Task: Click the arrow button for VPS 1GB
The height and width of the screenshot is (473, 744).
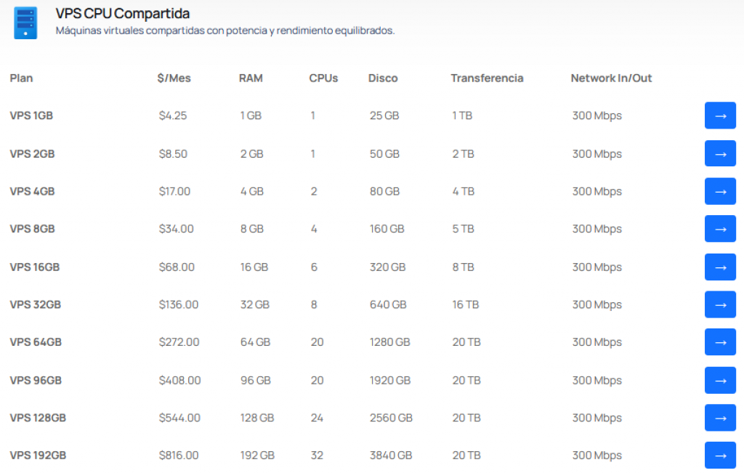Action: 720,116
